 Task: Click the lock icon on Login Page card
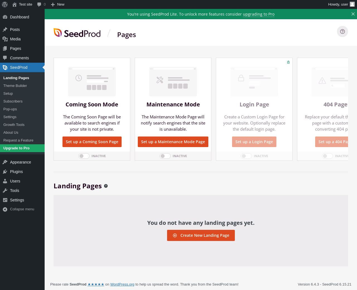288,62
